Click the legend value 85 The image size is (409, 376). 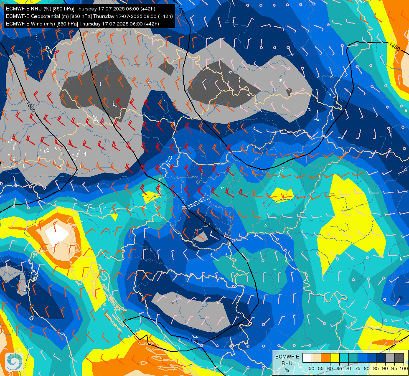tap(376, 368)
